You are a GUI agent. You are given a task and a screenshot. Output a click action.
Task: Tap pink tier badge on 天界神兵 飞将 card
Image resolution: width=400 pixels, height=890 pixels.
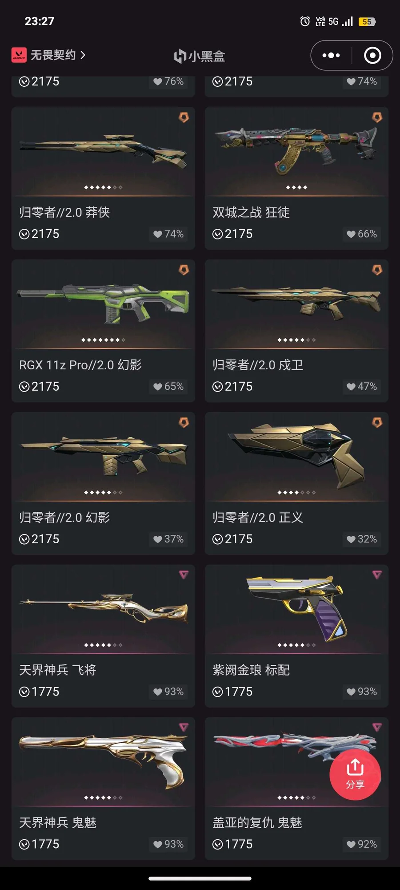tap(184, 574)
